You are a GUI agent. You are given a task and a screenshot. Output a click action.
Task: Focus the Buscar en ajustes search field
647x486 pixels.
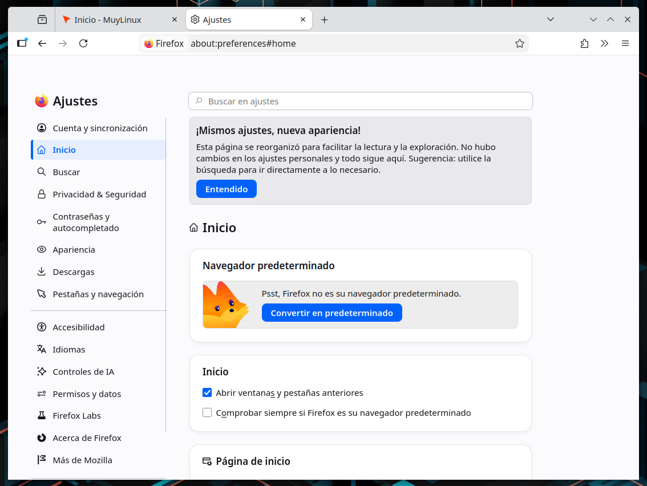point(360,101)
